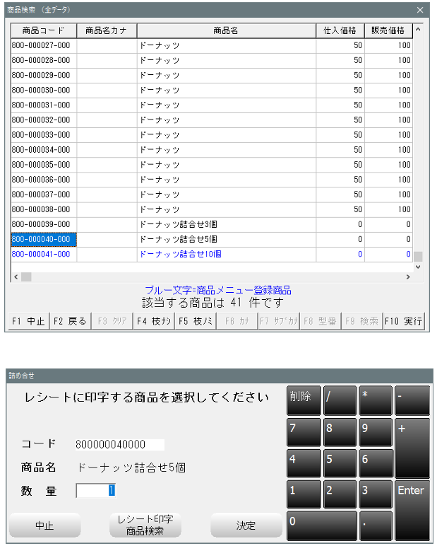Open レシート印字 商品検索
Viewport: 437px width, 546px height.
tap(144, 525)
